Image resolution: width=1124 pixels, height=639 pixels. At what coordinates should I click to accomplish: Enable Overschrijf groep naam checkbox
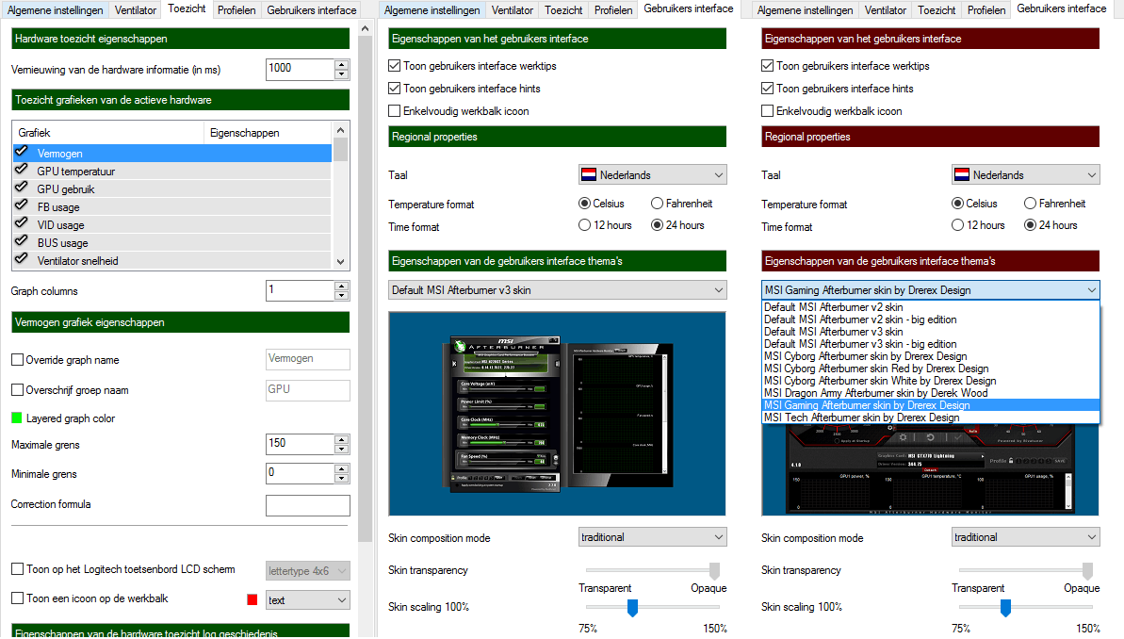pyautogui.click(x=17, y=390)
